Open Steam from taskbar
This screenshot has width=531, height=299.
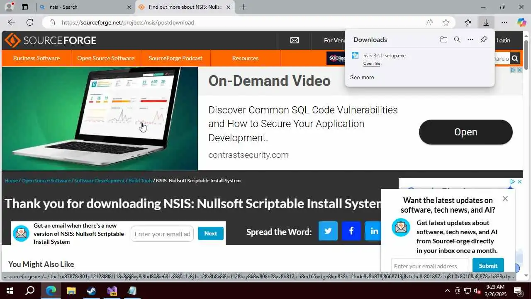pyautogui.click(x=92, y=291)
